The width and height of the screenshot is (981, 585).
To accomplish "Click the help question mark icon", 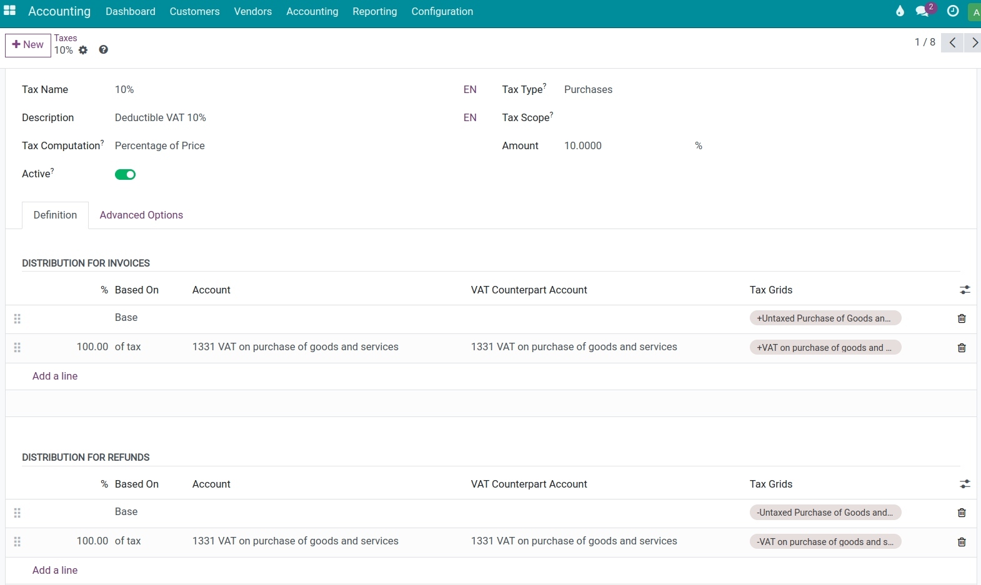I will point(104,49).
